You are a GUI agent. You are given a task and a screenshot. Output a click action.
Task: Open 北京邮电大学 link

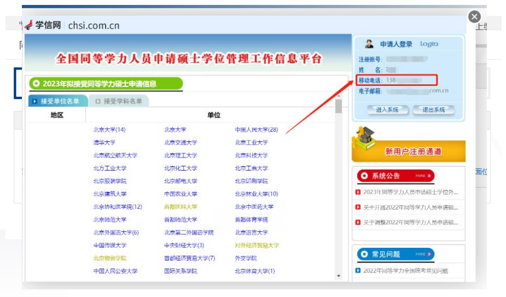pos(181,181)
